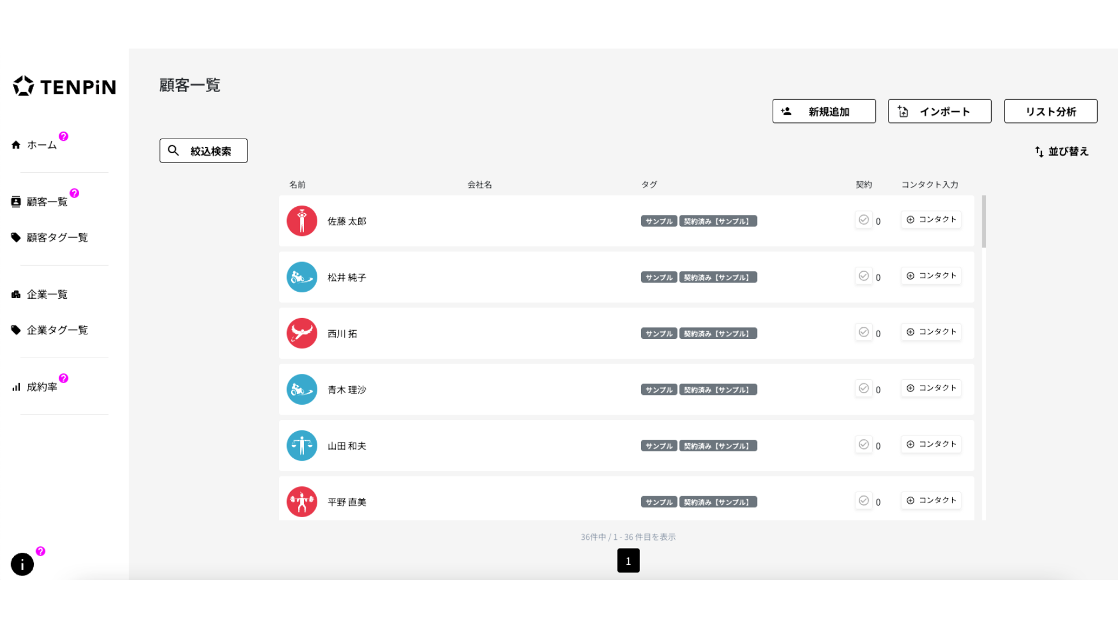1118x629 pixels.
Task: Click the TENPiN logo
Action: (64, 86)
